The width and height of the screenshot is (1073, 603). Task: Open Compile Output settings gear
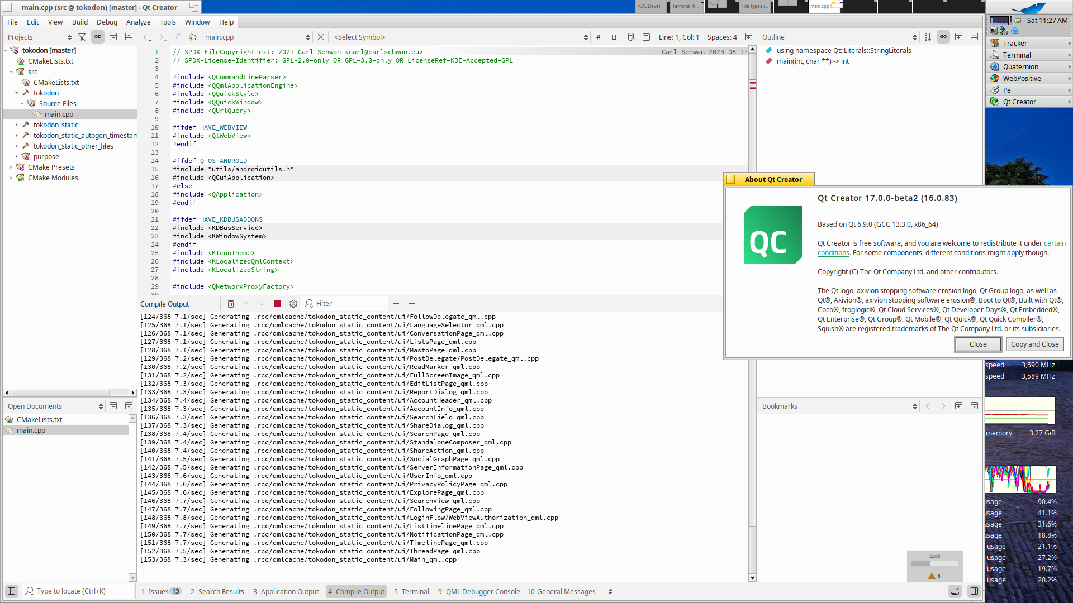293,304
